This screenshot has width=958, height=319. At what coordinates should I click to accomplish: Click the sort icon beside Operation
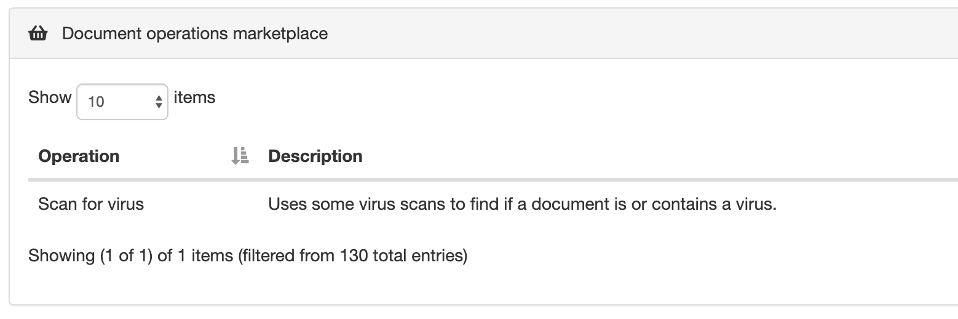[239, 156]
